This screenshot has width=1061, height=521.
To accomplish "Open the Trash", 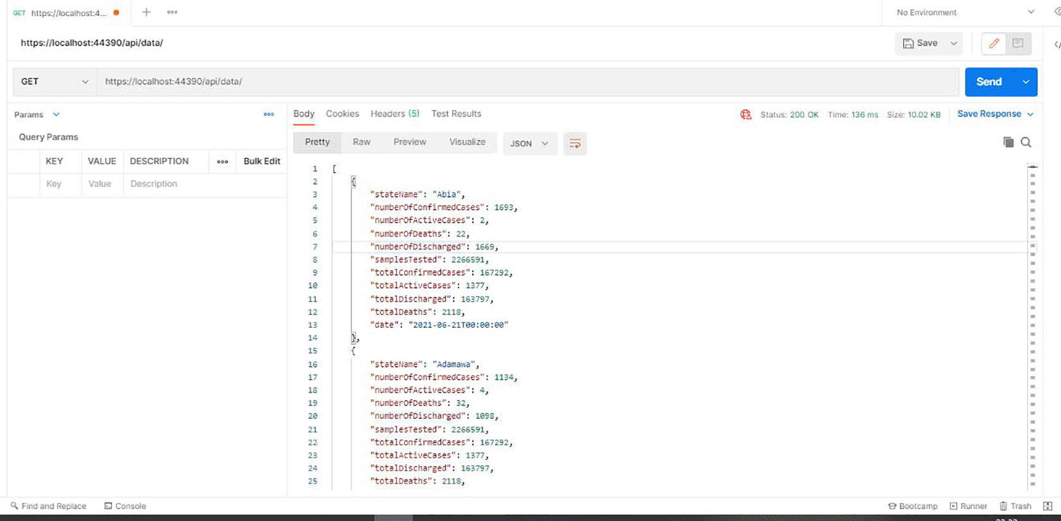I will pyautogui.click(x=1015, y=506).
